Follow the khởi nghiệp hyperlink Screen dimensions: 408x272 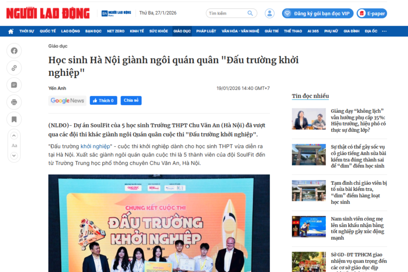(x=95, y=147)
